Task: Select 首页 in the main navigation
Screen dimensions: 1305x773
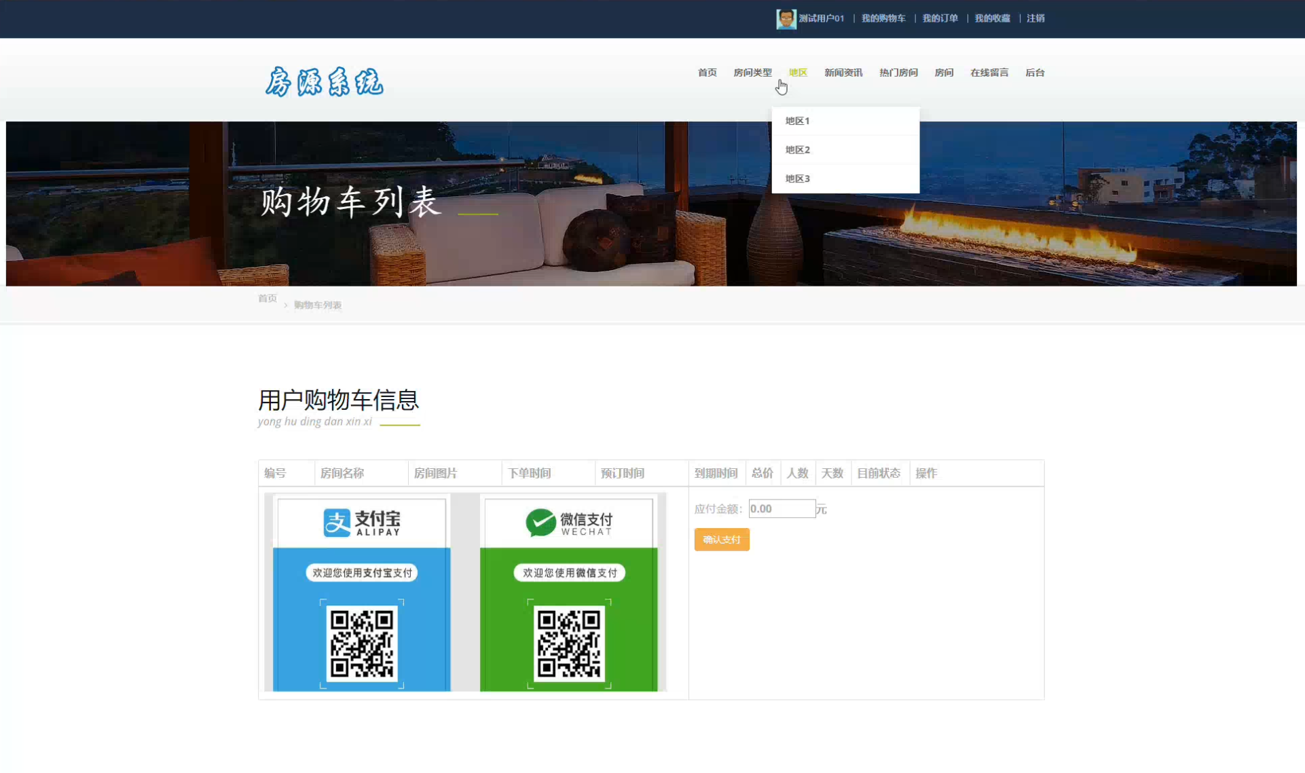Action: pos(707,73)
